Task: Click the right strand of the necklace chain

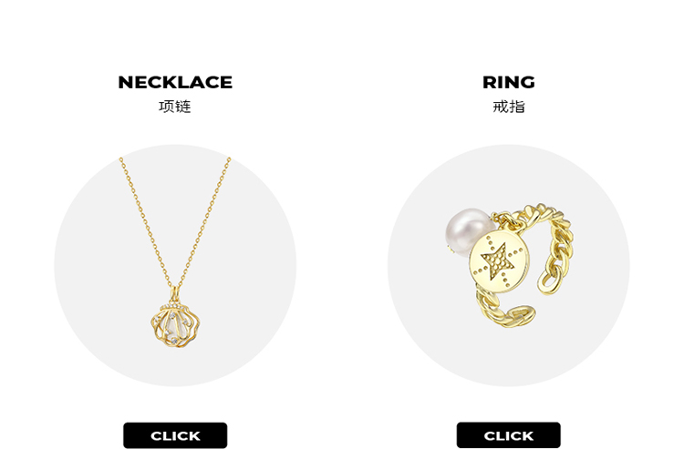Action: pyautogui.click(x=204, y=222)
